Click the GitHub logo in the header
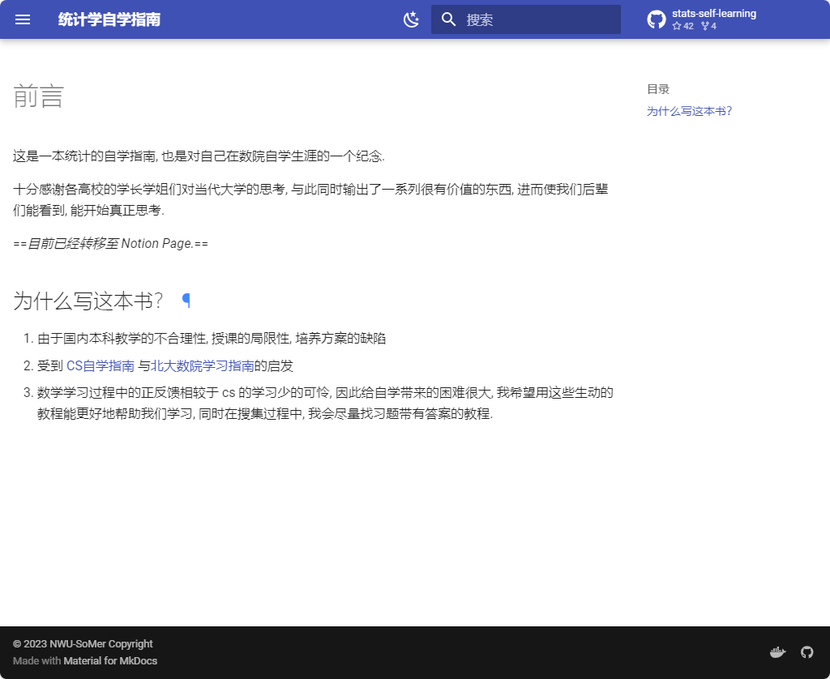830x679 pixels. point(657,19)
